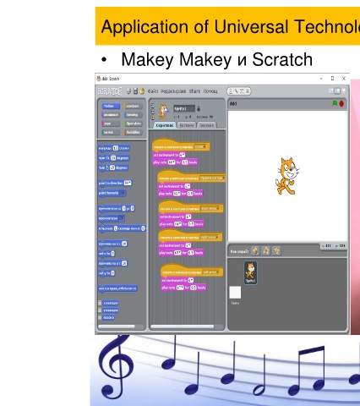Paint a new sprite button
The height and width of the screenshot is (406, 360).
(x=255, y=250)
